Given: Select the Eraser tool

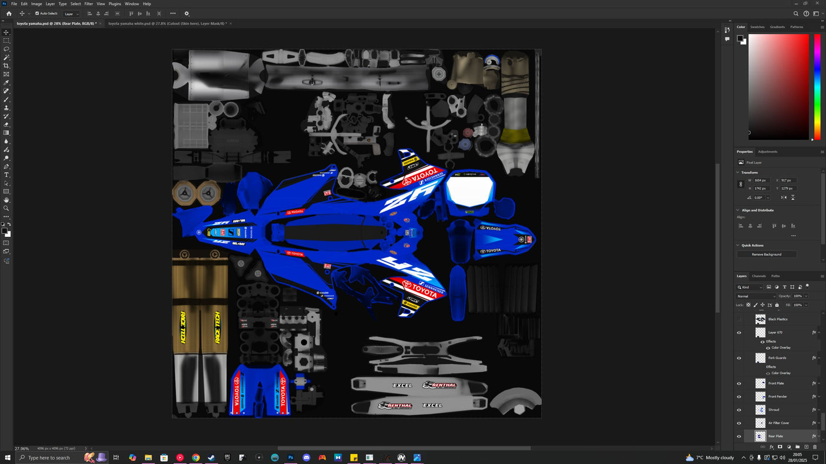Looking at the screenshot, I should (6, 124).
